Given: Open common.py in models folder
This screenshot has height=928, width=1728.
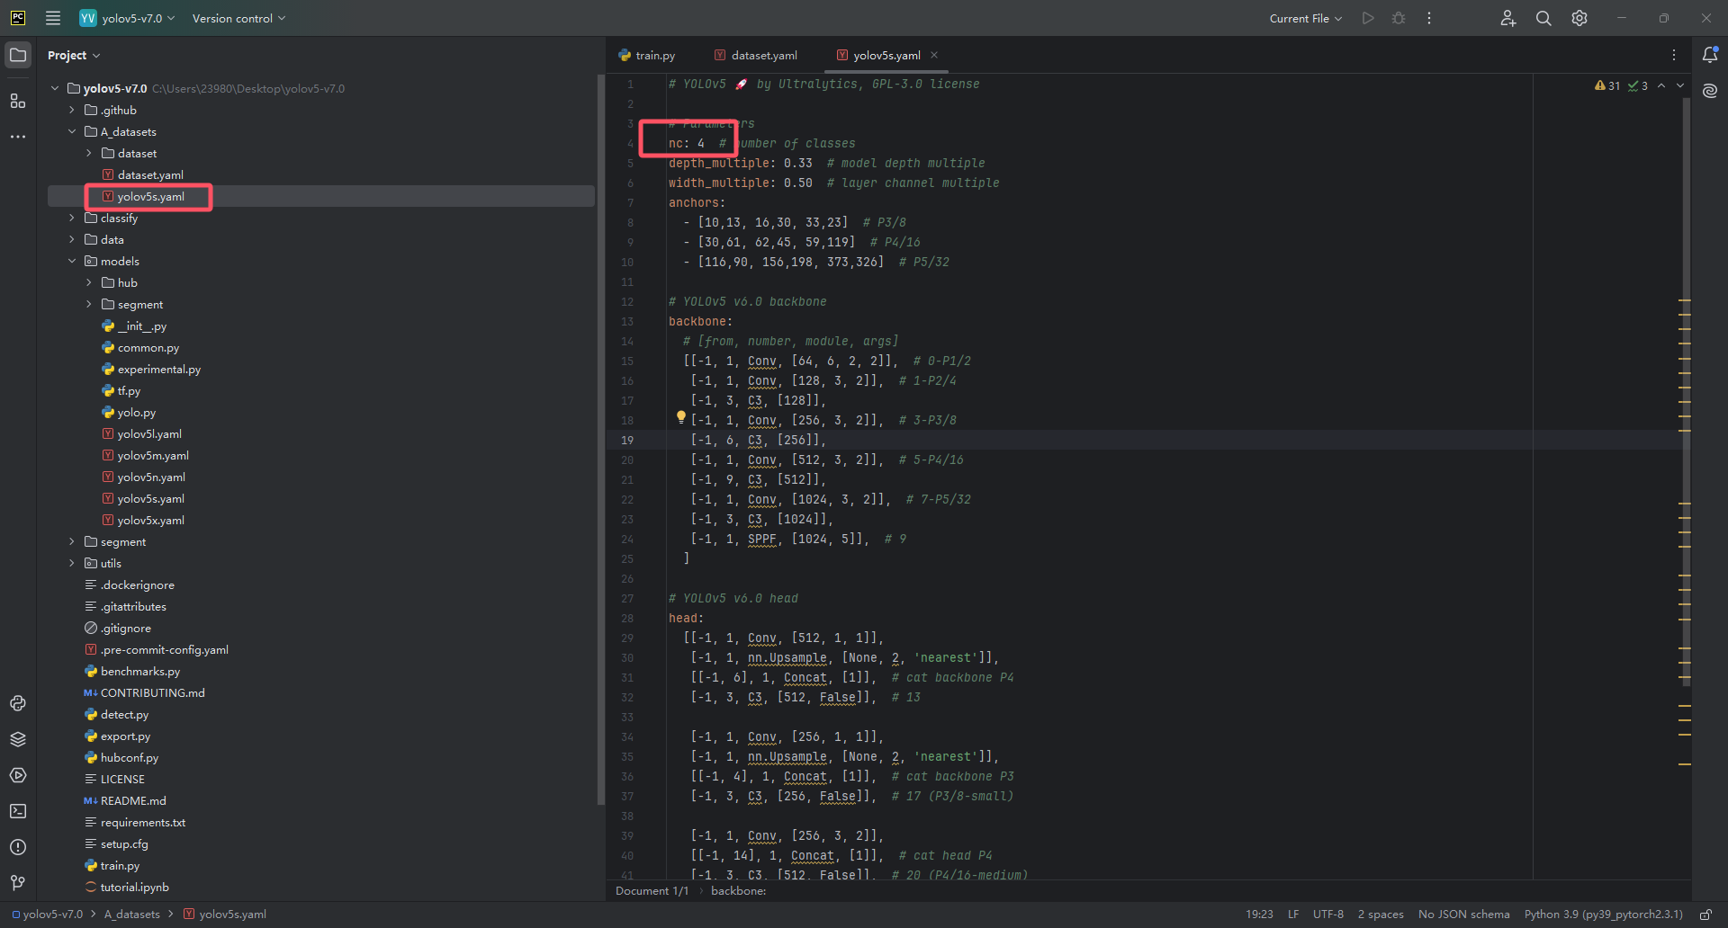Looking at the screenshot, I should (x=148, y=347).
